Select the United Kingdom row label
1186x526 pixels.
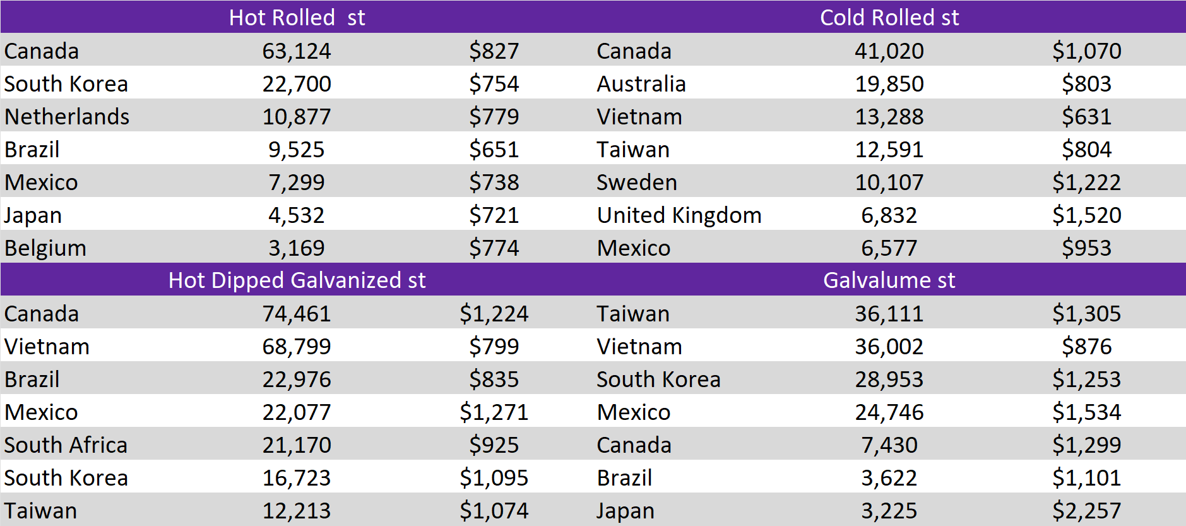click(x=679, y=215)
